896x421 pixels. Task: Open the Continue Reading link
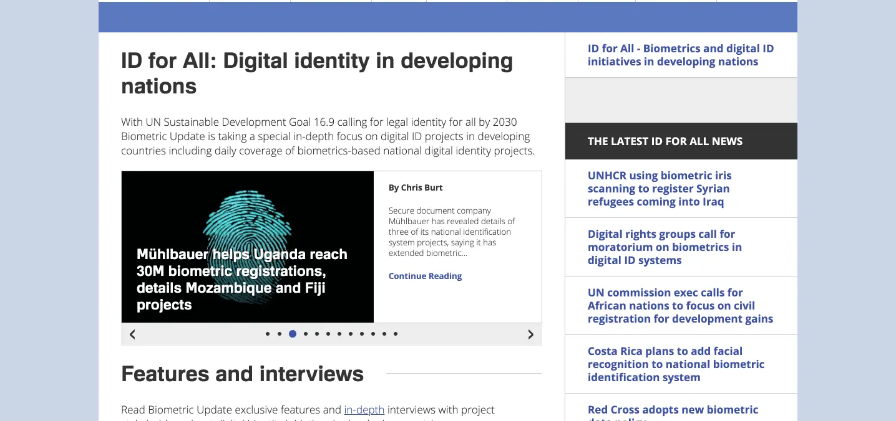coord(425,276)
